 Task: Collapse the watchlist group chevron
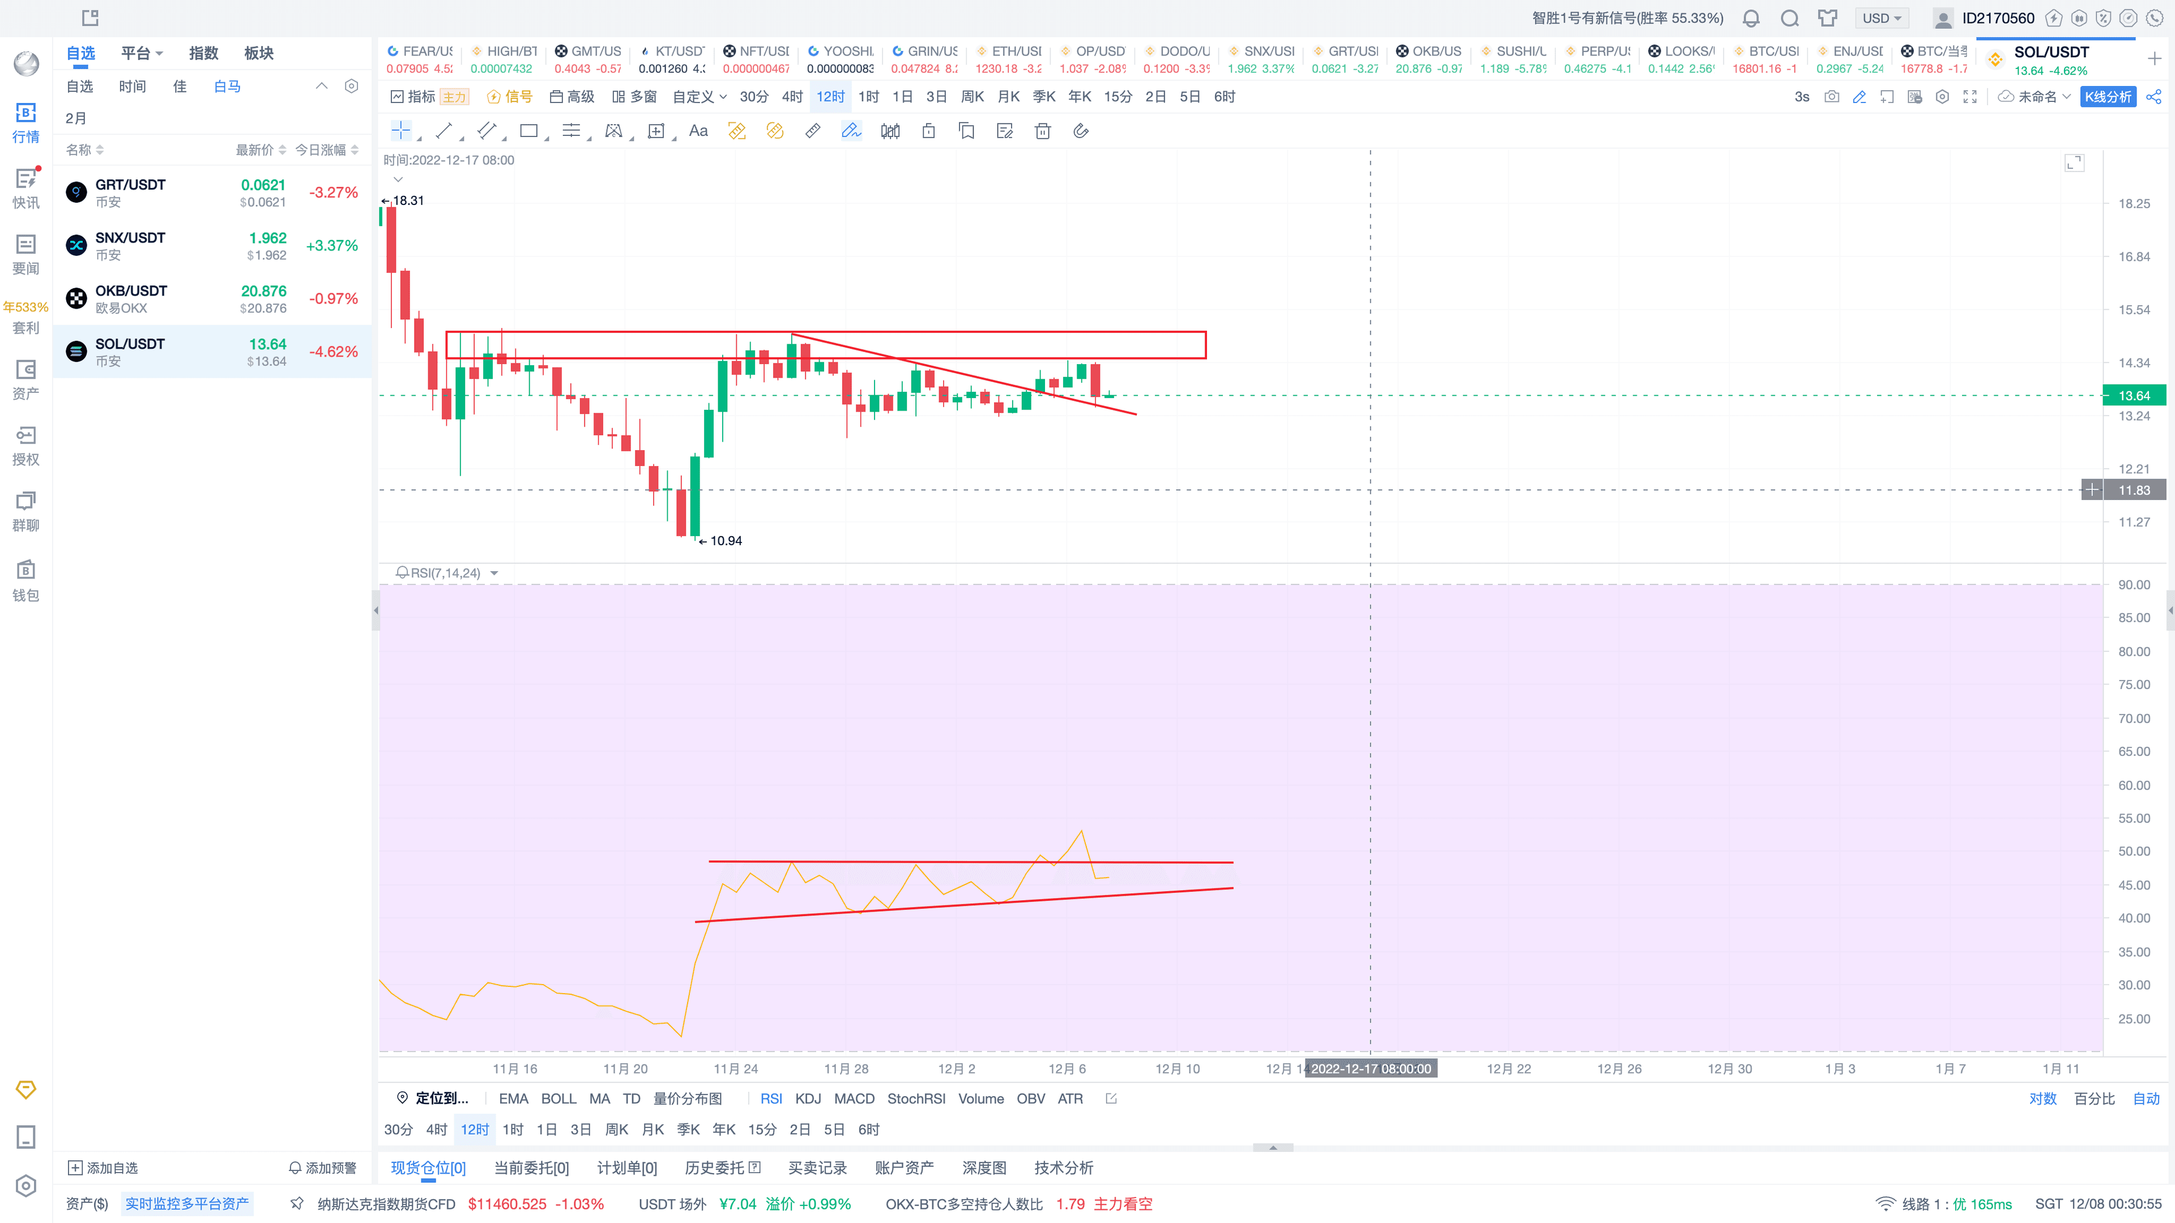point(322,86)
